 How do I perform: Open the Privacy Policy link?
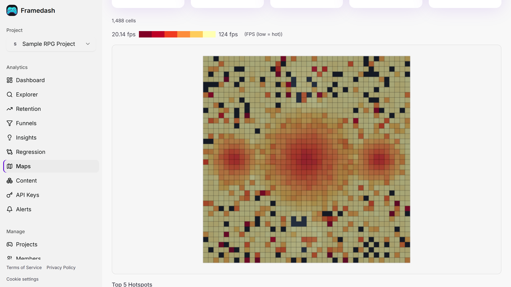tap(61, 267)
